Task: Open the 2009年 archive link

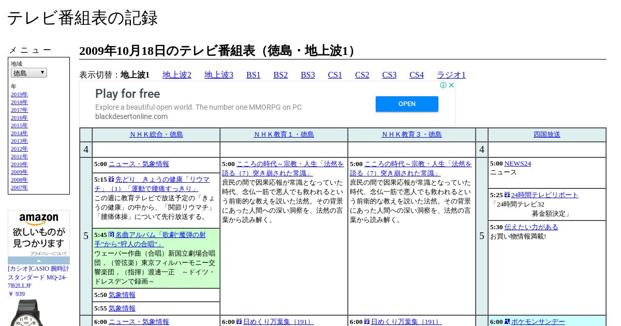Action: [19, 172]
